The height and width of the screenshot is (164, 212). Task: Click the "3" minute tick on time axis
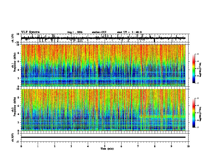(x=71, y=146)
